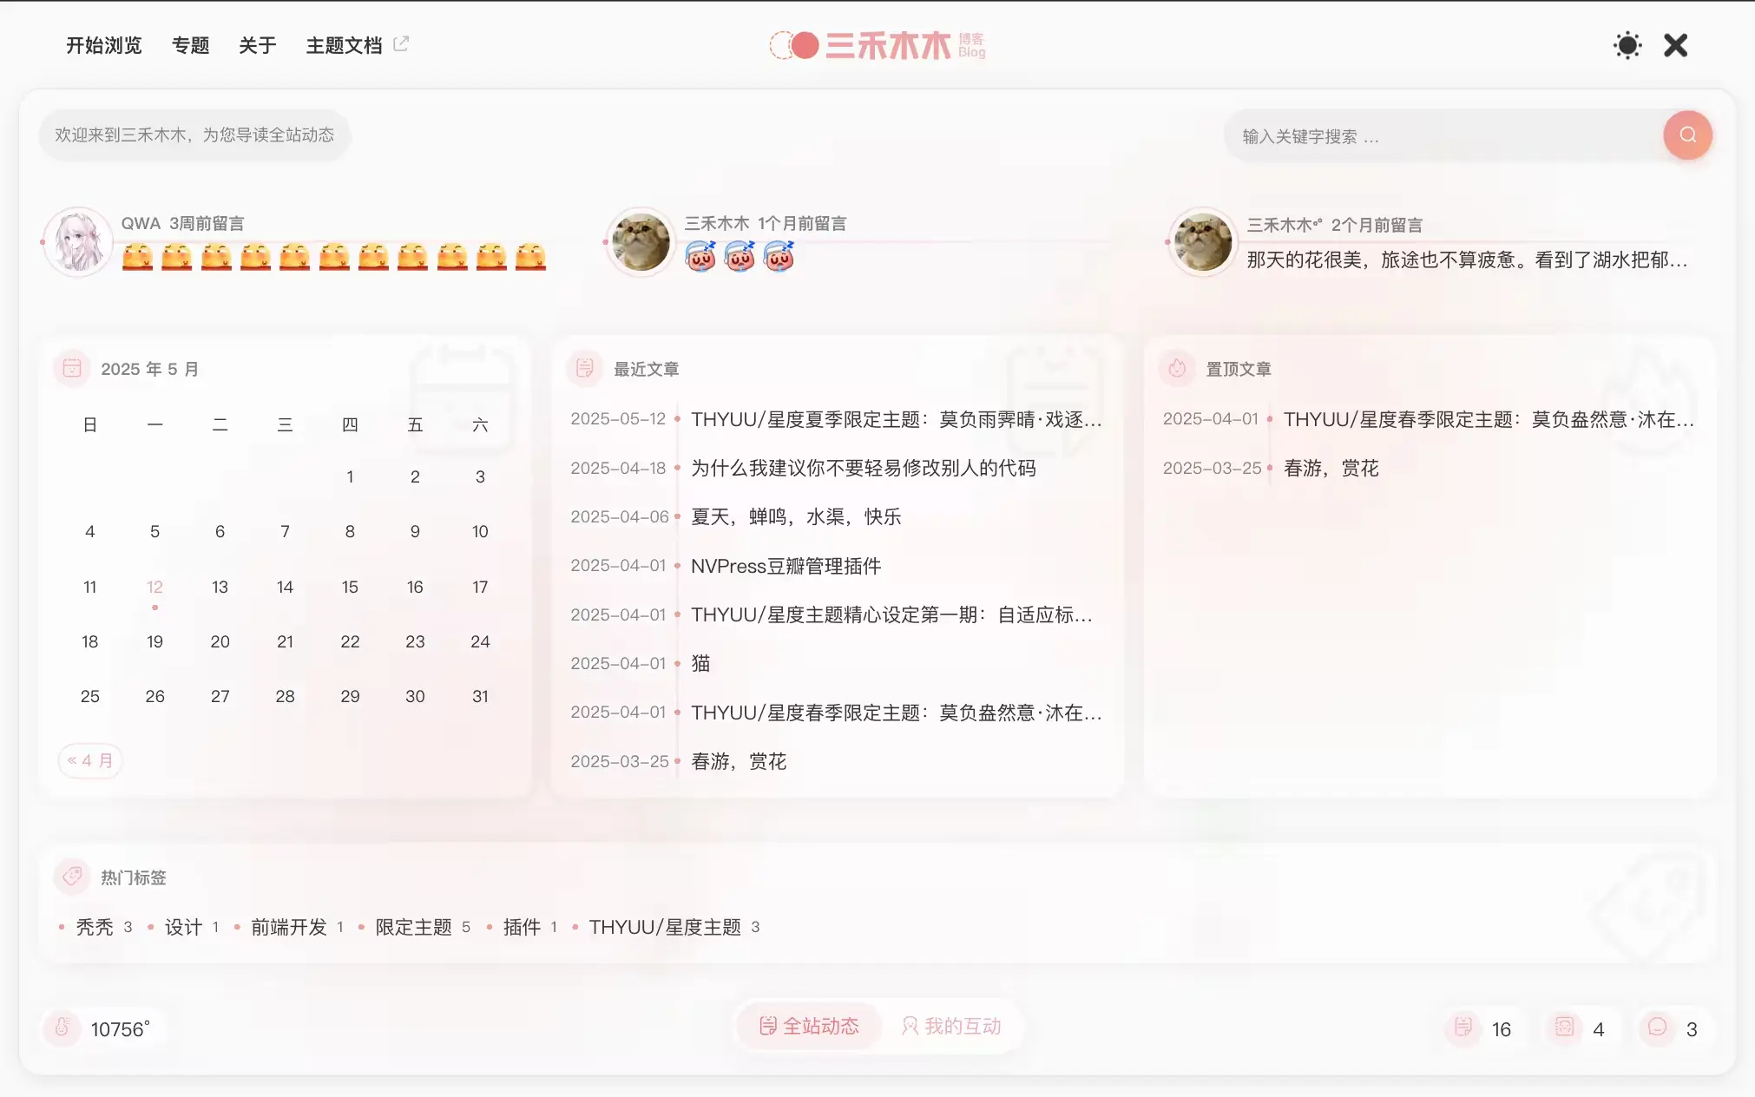Screen dimensions: 1755x1097
Task: Go to previous month via « 4 月
Action: (x=90, y=760)
